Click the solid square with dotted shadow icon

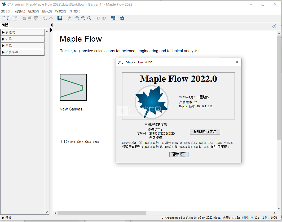click(x=98, y=18)
